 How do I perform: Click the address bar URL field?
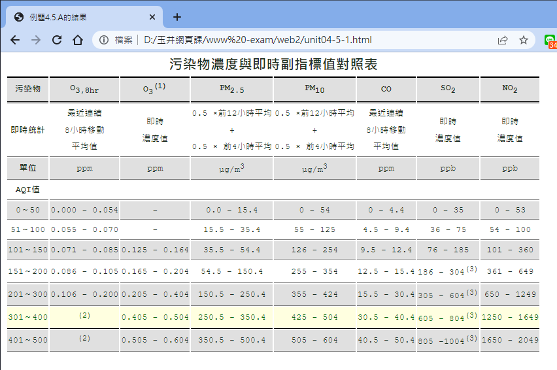[294, 40]
